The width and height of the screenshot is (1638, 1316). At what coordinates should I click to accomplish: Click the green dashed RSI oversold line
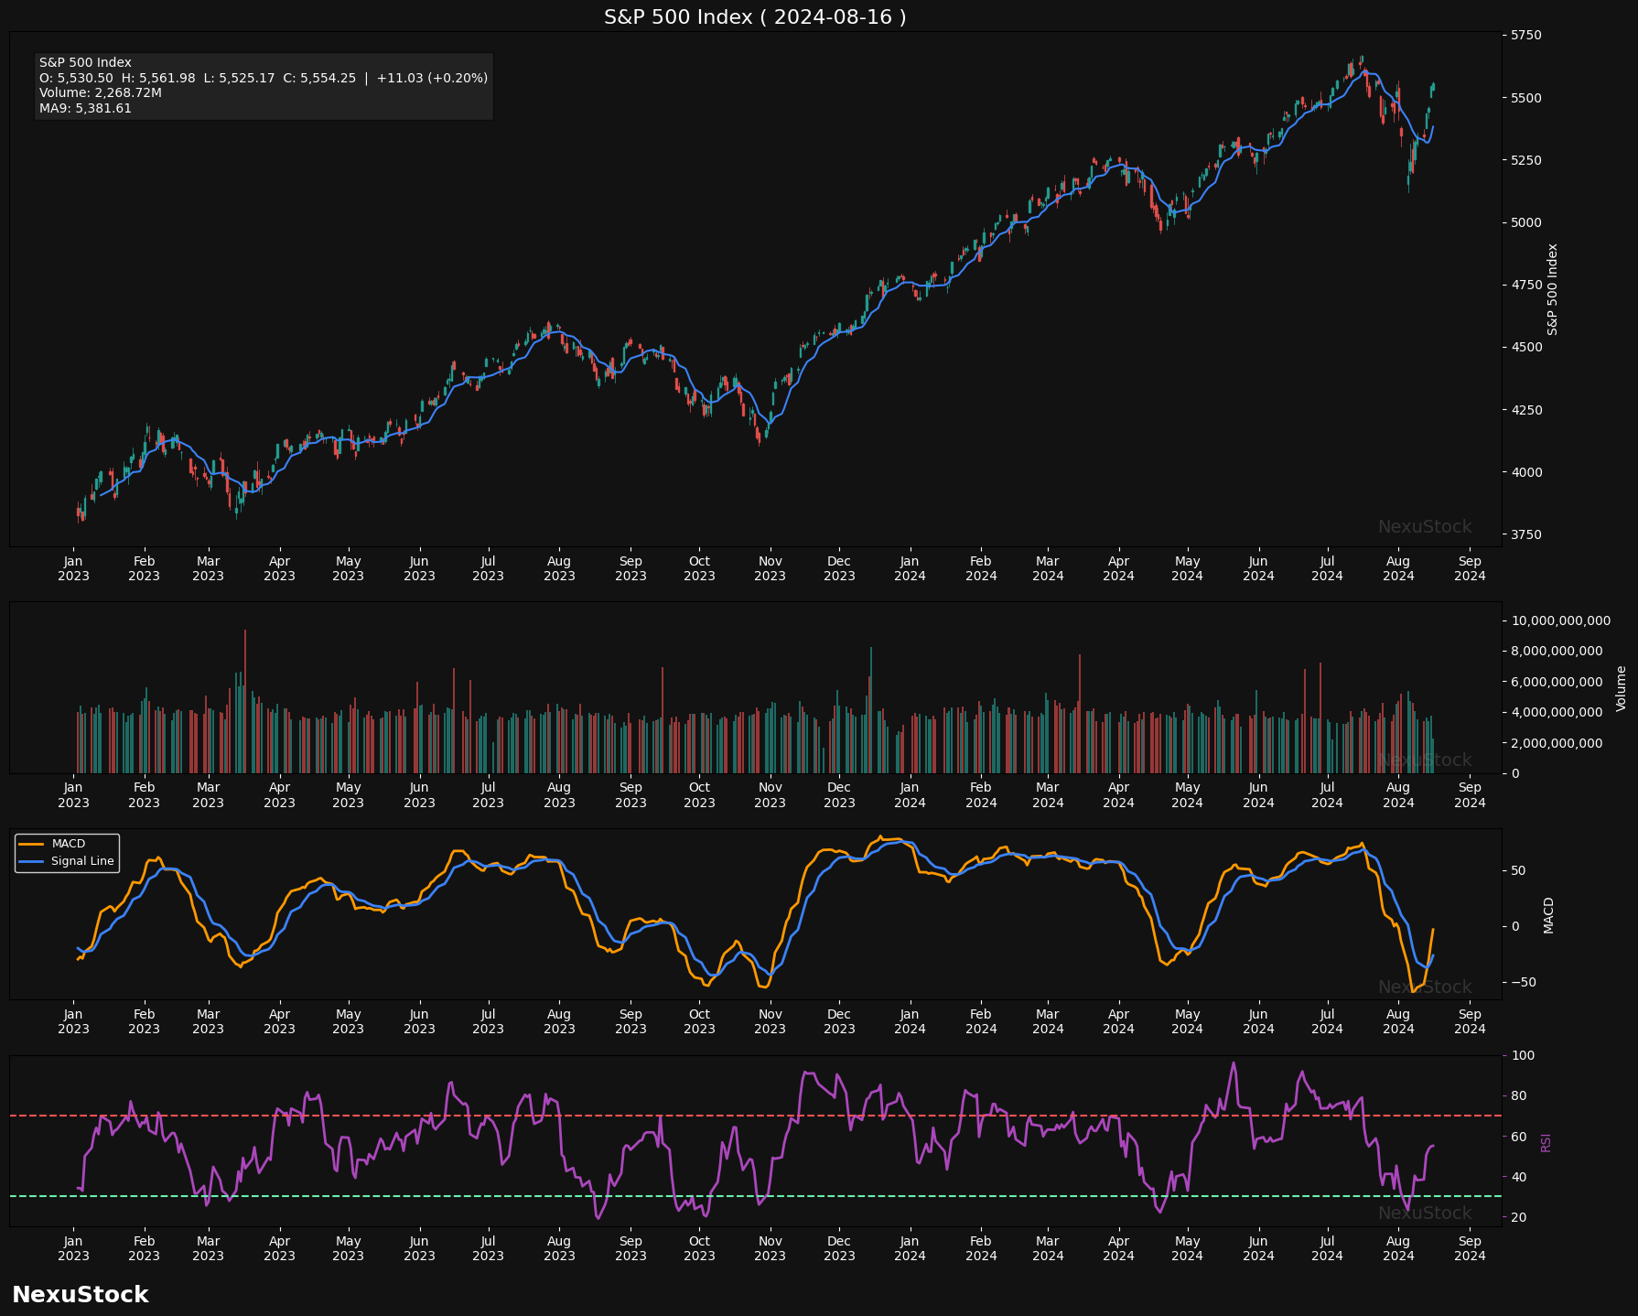(824, 1196)
